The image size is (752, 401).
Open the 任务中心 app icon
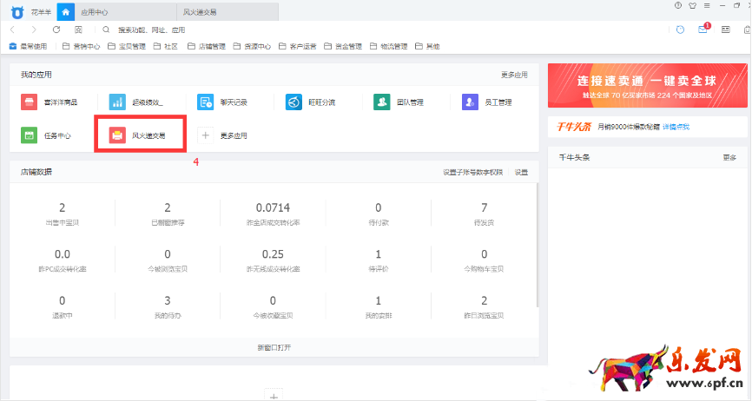pyautogui.click(x=30, y=135)
